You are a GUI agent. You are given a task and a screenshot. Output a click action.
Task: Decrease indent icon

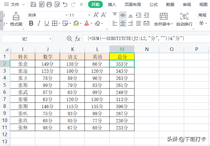(139, 15)
